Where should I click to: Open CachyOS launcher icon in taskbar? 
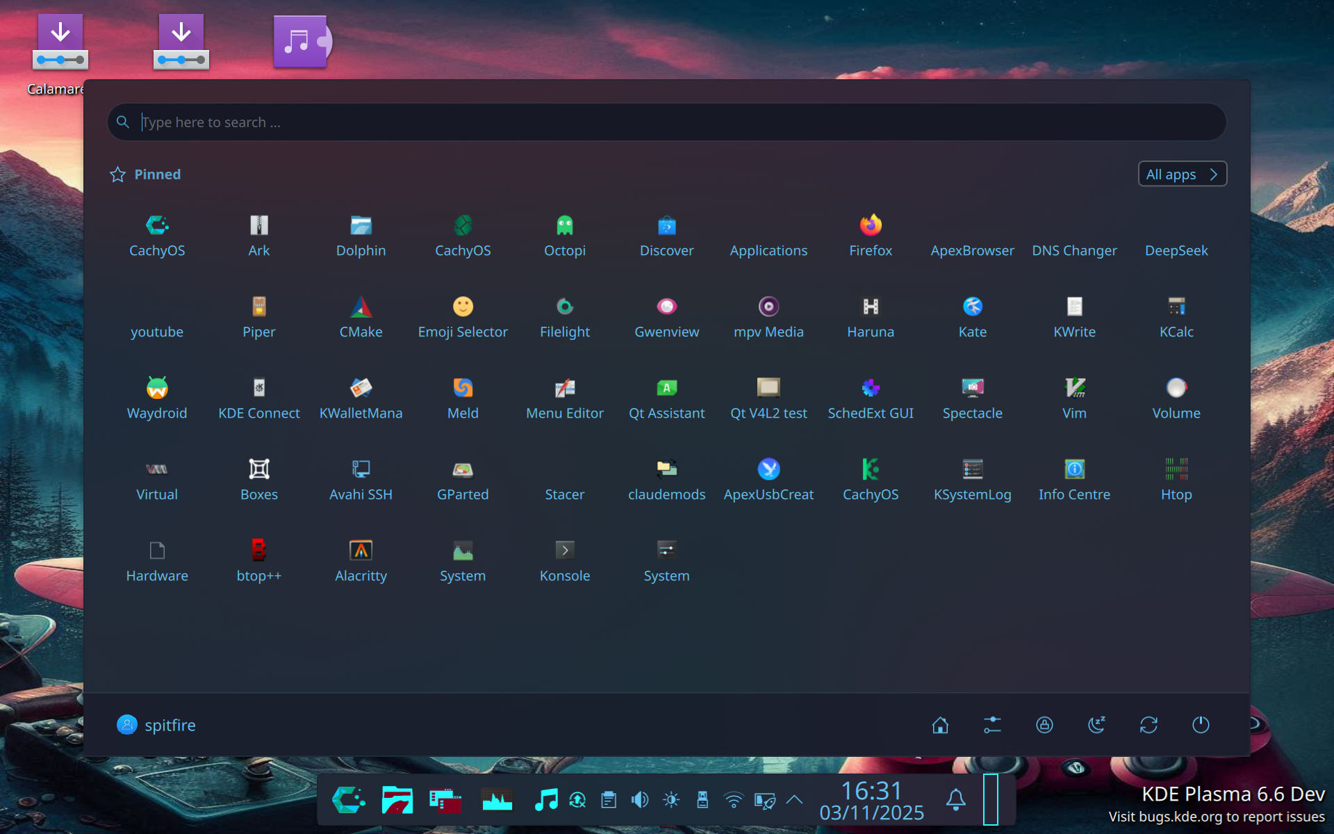(349, 800)
